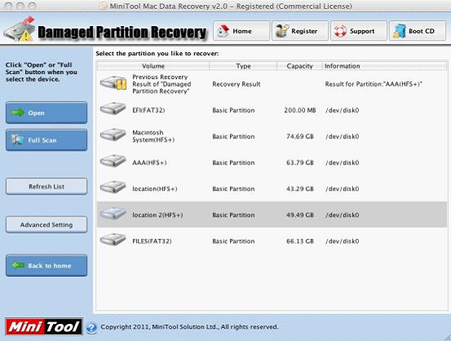This screenshot has height=341, width=451.
Task: Click the Previous Recovery Result drive icon
Action: pyautogui.click(x=113, y=83)
